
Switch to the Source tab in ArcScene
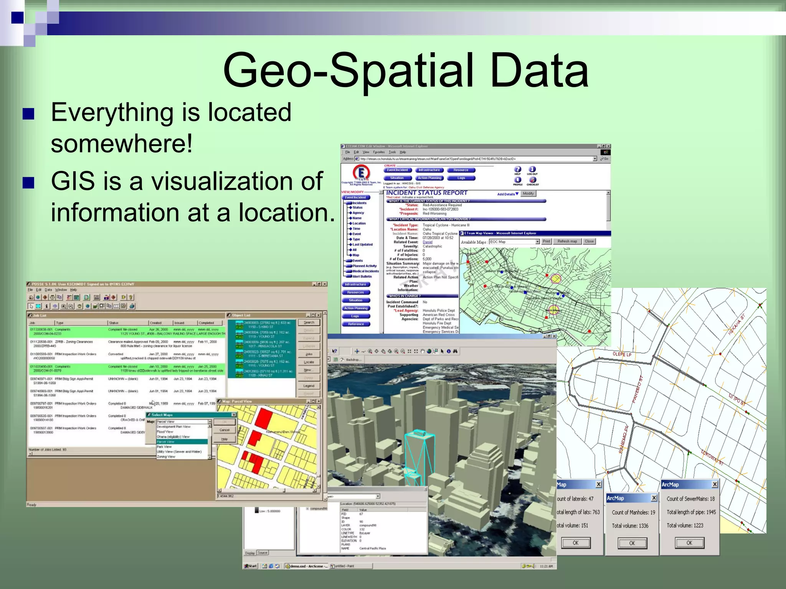coord(263,553)
